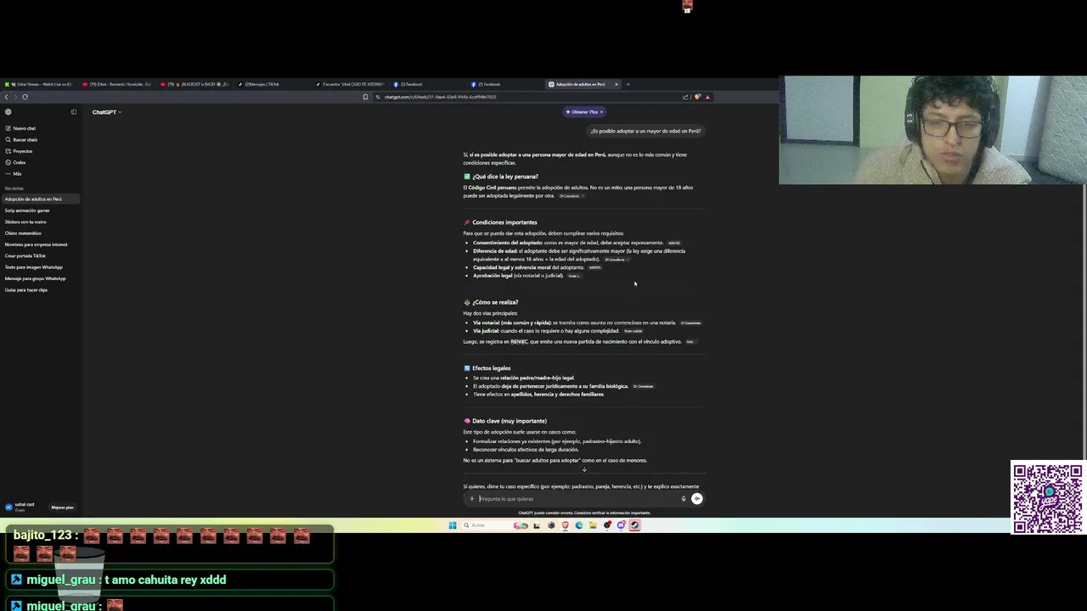This screenshot has width=1087, height=611.
Task: Open the ChatGPT model selector dropdown
Action: (x=107, y=112)
